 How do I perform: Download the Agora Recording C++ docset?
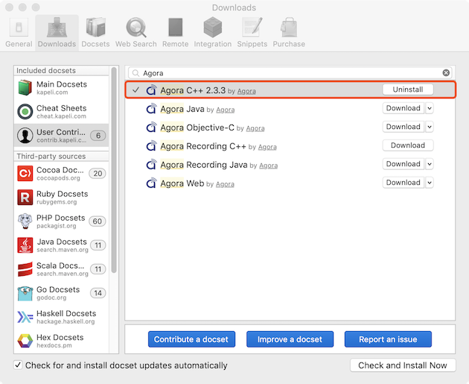point(408,145)
